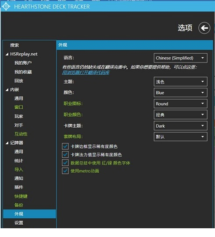Open 回放 settings page
This screenshot has width=215, height=237.
tap(19, 80)
